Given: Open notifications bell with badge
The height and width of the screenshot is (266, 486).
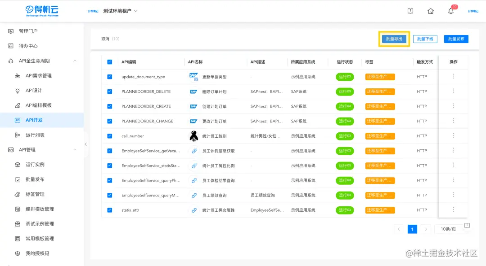Looking at the screenshot, I should [x=451, y=11].
